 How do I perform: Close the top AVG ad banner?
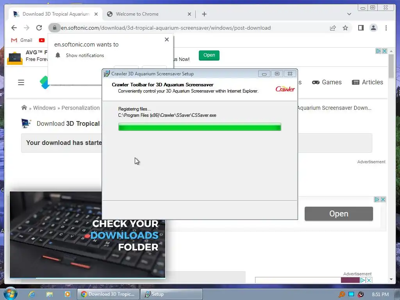tap(385, 51)
